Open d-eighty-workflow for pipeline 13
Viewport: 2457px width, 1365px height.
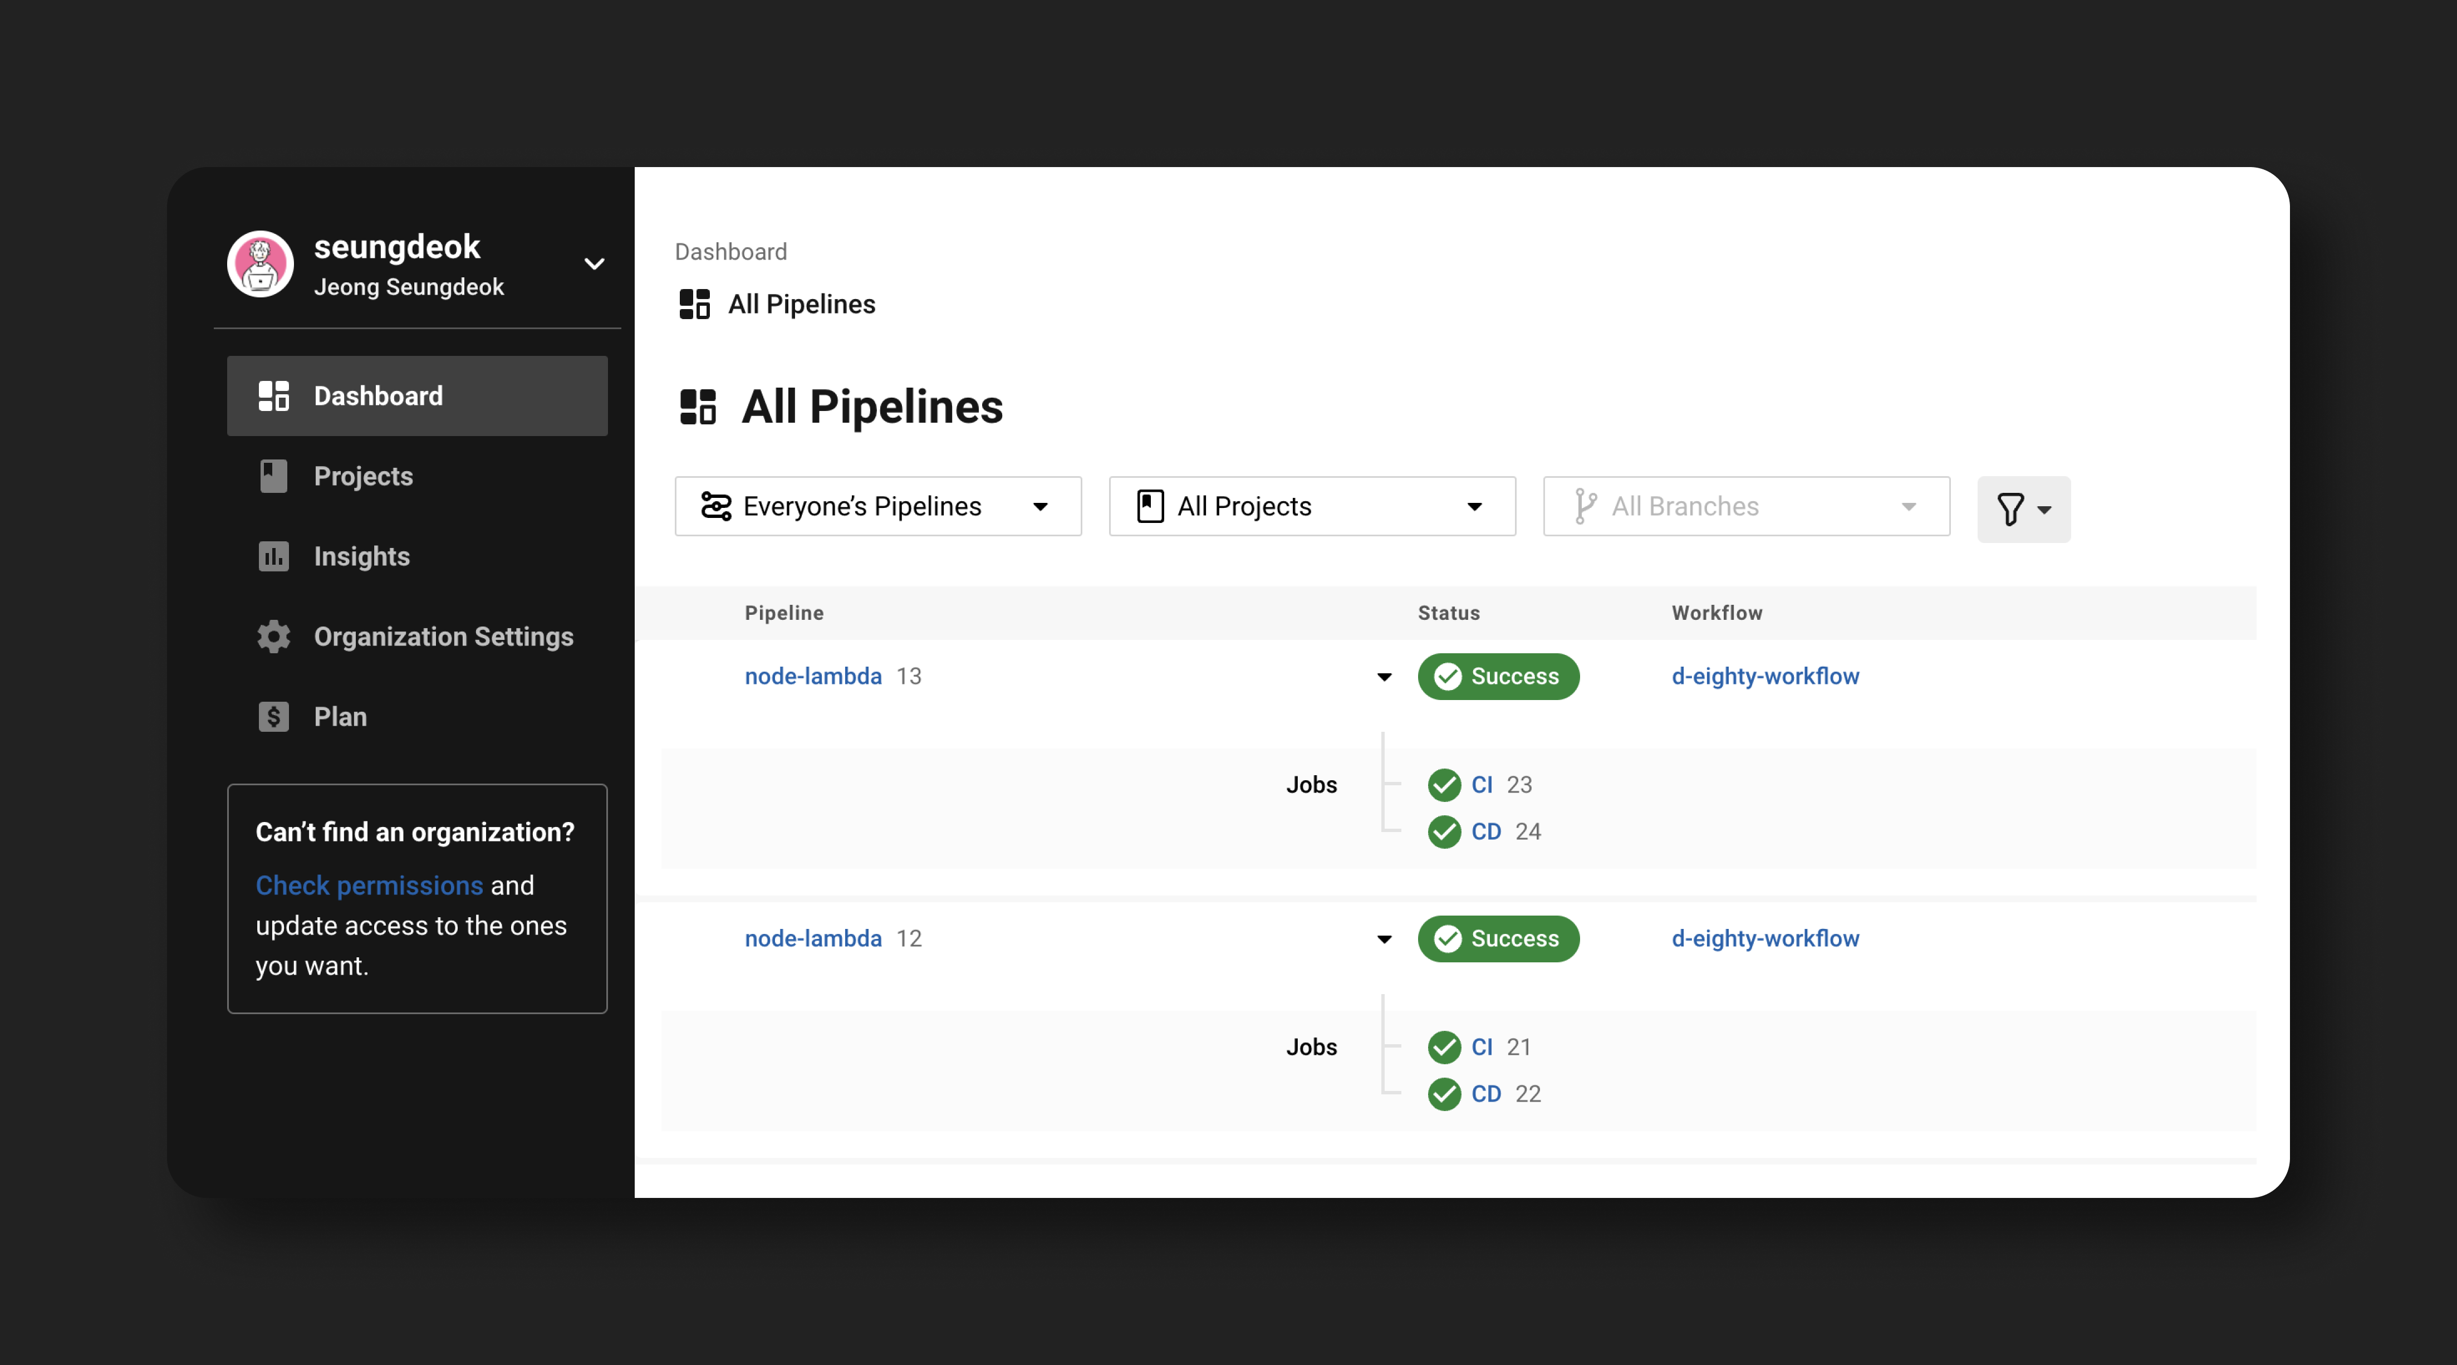pos(1764,676)
